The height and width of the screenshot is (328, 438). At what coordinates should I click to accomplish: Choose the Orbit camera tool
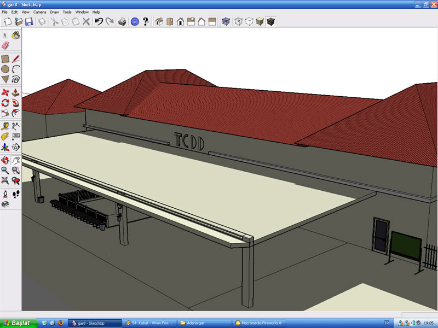click(x=5, y=160)
